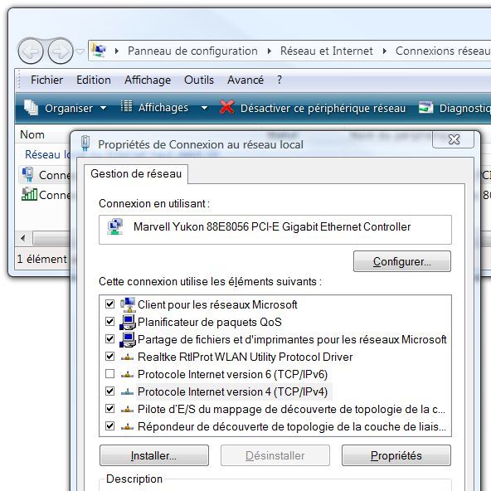Click the Realtke RtlProt protocol icon
Viewport: 491px width, 491px height.
click(127, 357)
